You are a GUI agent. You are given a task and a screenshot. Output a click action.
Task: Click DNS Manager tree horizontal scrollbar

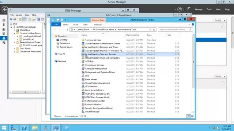[25, 92]
